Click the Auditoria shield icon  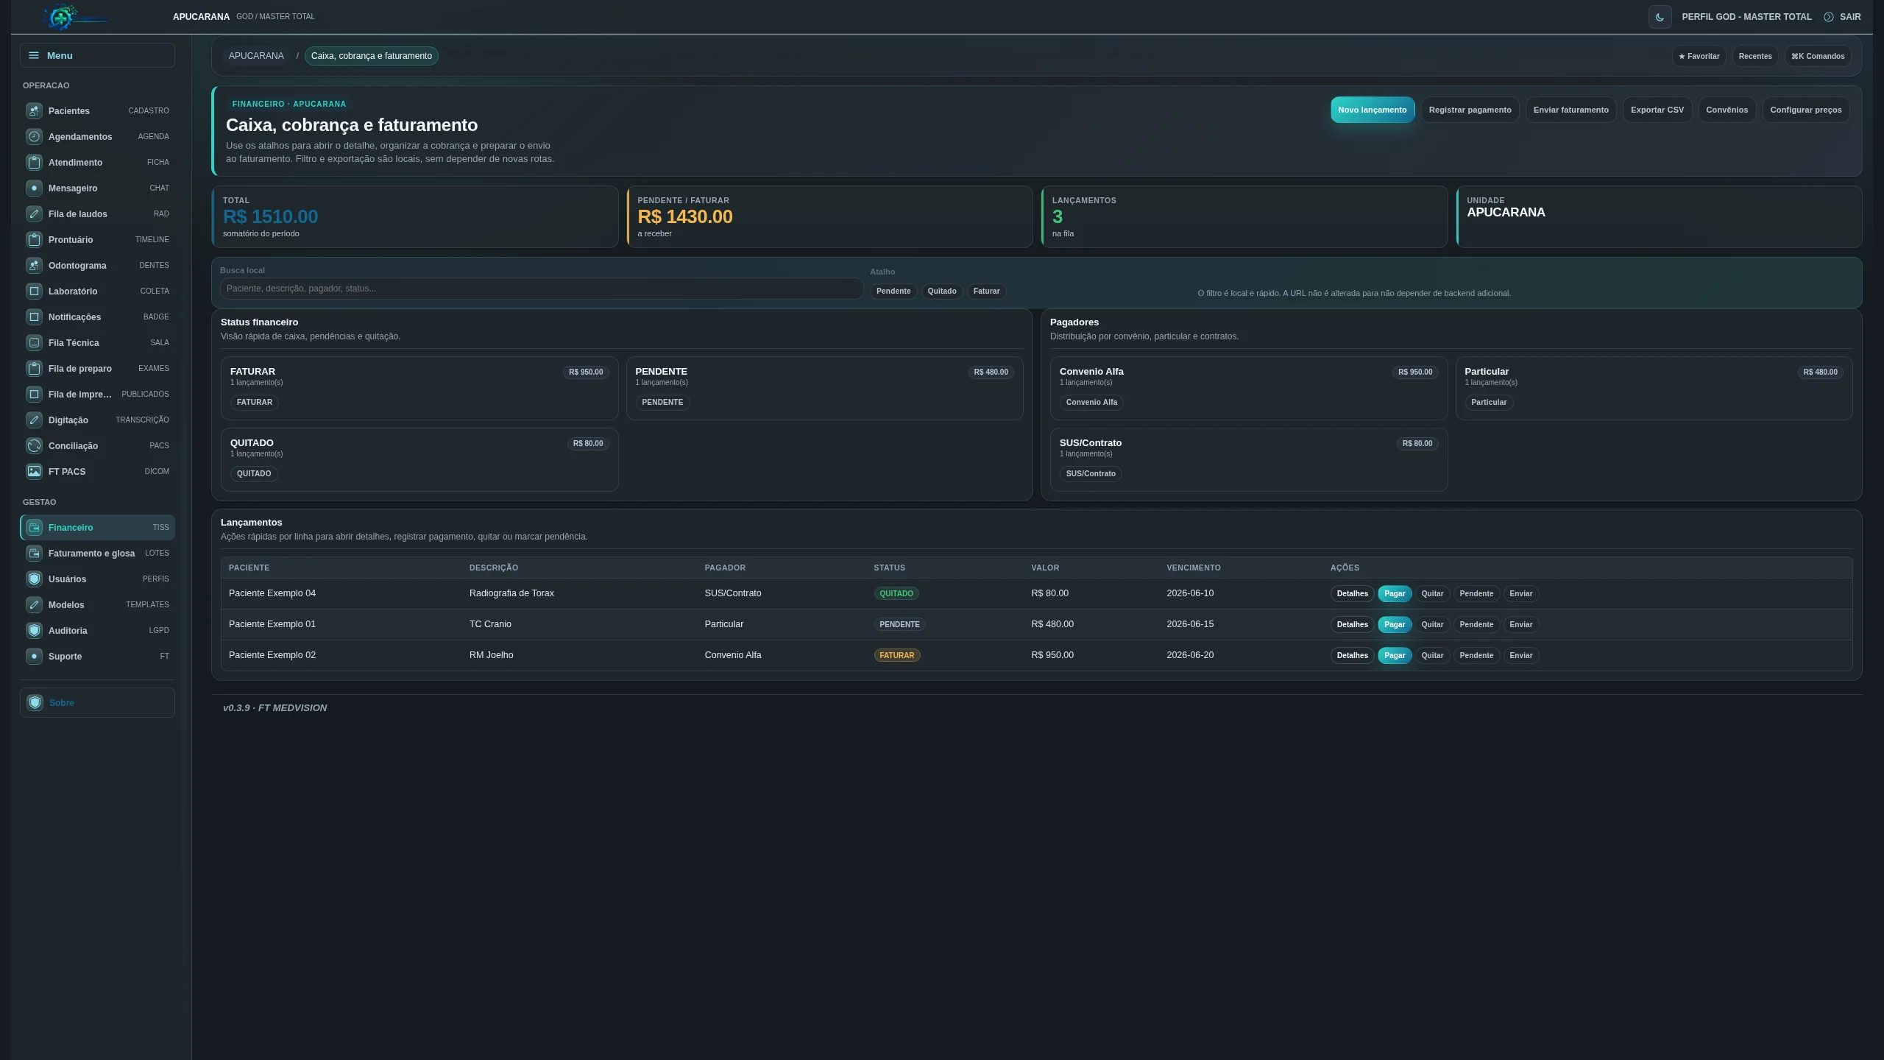pyautogui.click(x=34, y=630)
